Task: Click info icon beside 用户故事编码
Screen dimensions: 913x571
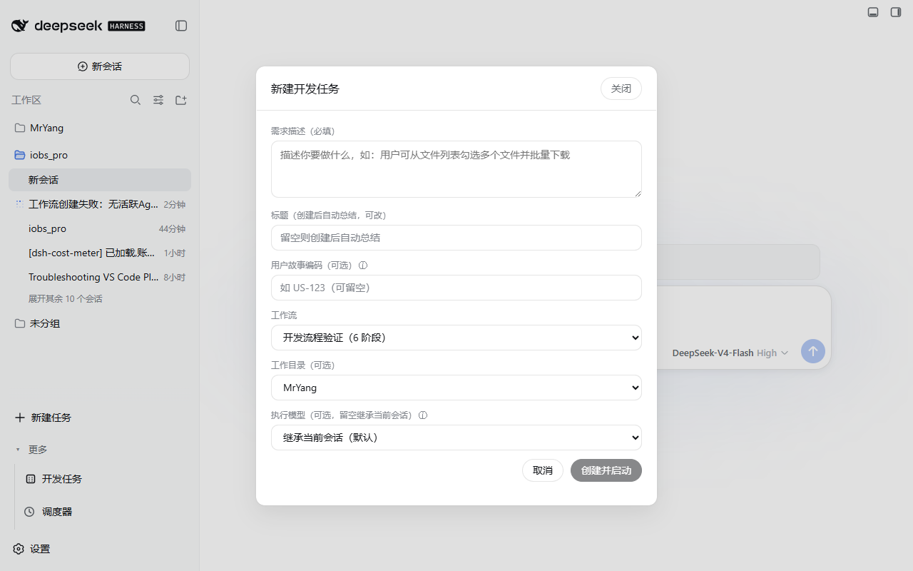Action: tap(362, 265)
